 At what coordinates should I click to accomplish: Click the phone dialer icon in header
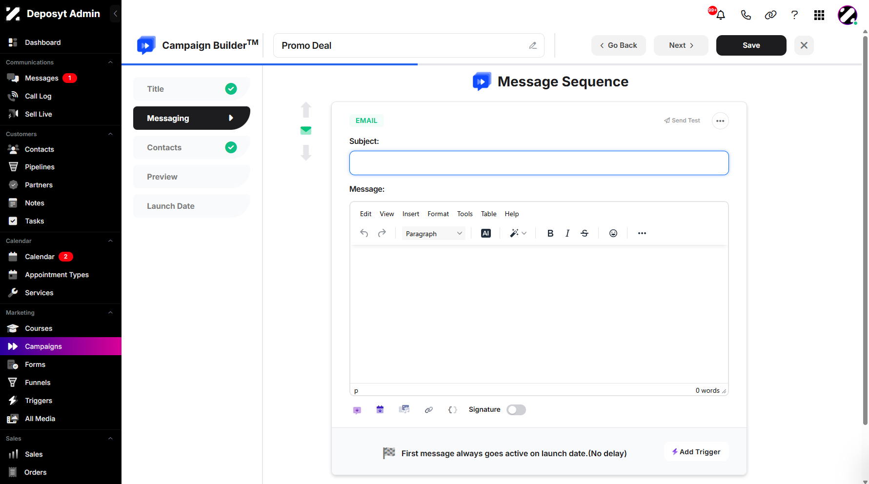pos(746,15)
